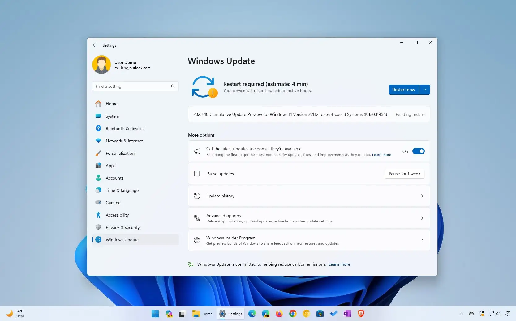This screenshot has height=321, width=516.
Task: Open the weather widget on the taskbar
Action: [15, 314]
